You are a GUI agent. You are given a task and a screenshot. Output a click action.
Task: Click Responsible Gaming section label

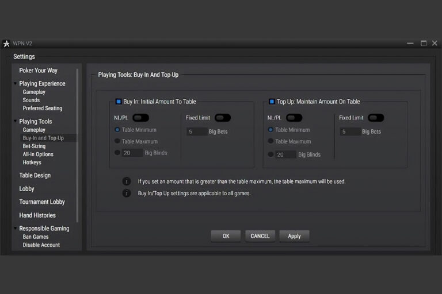44,229
